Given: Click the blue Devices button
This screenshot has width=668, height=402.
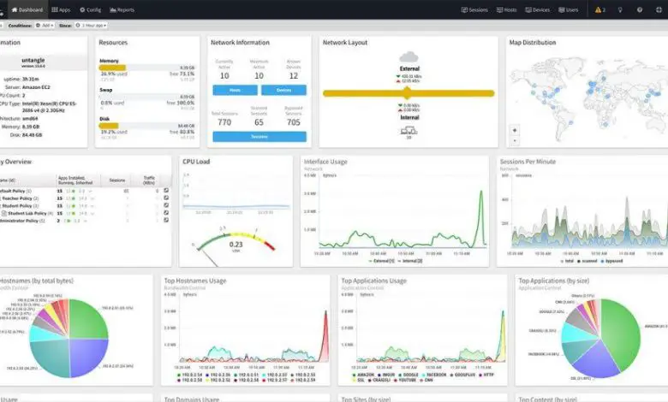Looking at the screenshot, I should [x=283, y=90].
